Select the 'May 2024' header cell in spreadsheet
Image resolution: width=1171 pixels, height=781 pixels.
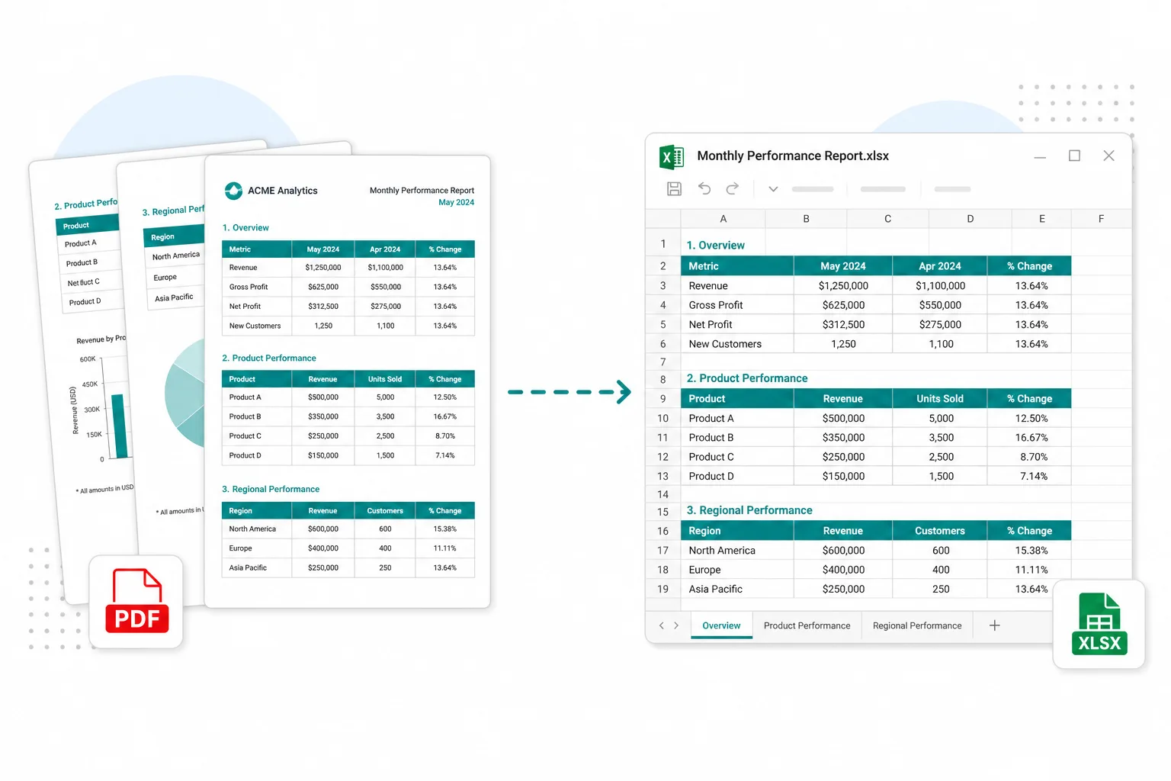point(843,266)
